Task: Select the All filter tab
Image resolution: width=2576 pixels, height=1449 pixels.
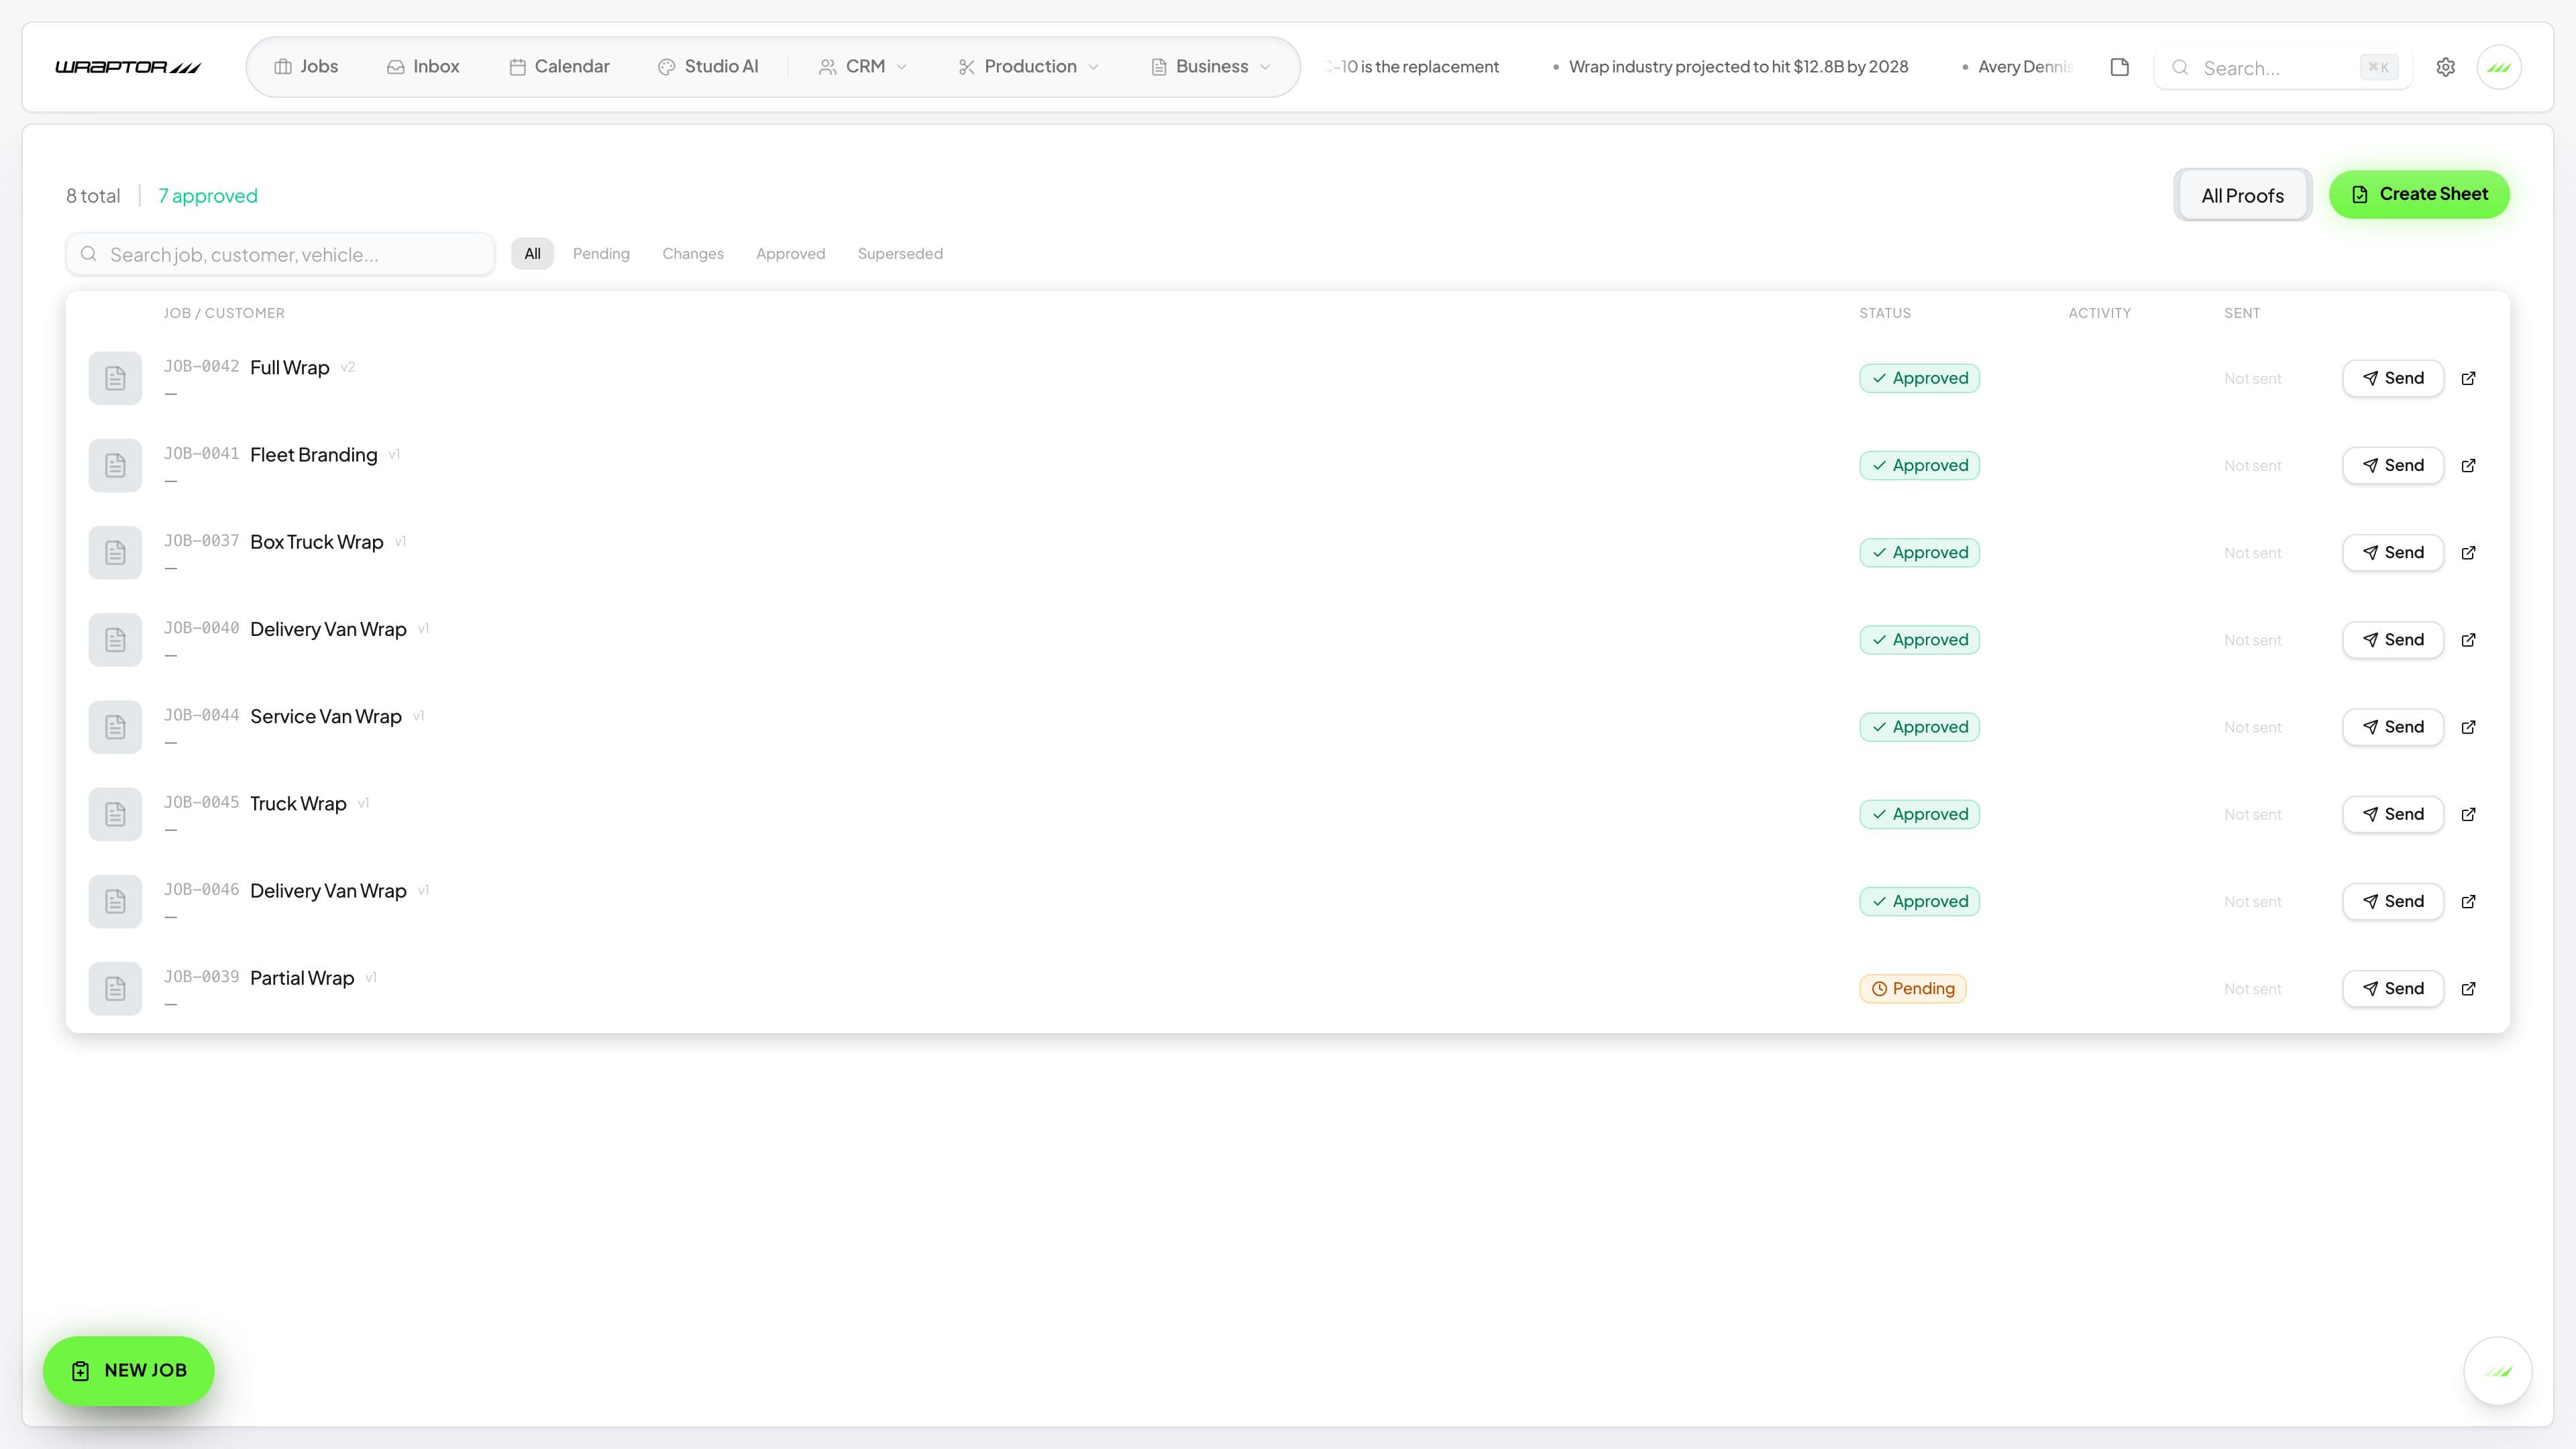Action: pos(532,254)
